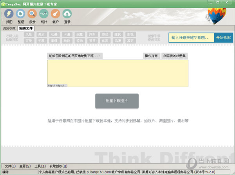Viewport: 235px width, 175px height.
Task: Select the 我的文件 tab
Action: [x=26, y=28]
